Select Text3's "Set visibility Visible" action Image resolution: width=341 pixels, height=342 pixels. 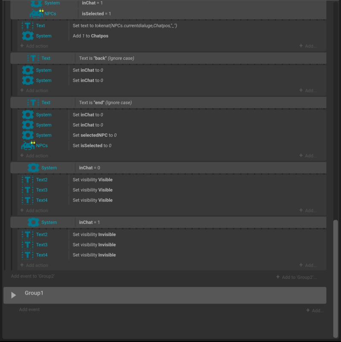(92, 190)
